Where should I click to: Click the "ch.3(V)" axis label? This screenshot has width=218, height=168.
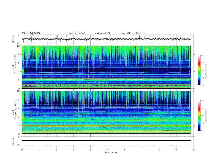(13, 141)
